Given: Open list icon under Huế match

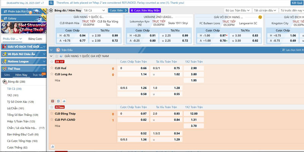Looking at the screenshot, I should point(59,101).
